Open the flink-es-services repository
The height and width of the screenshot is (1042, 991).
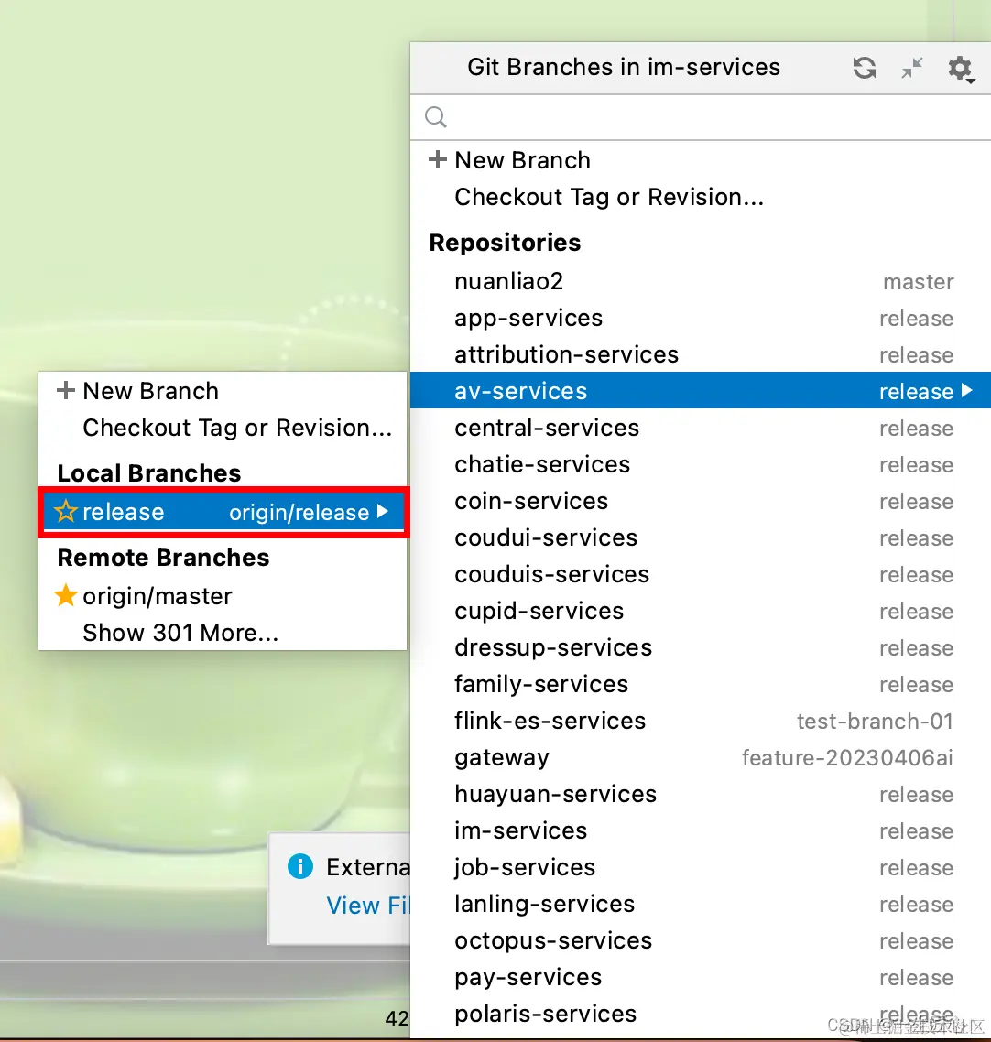tap(701, 721)
